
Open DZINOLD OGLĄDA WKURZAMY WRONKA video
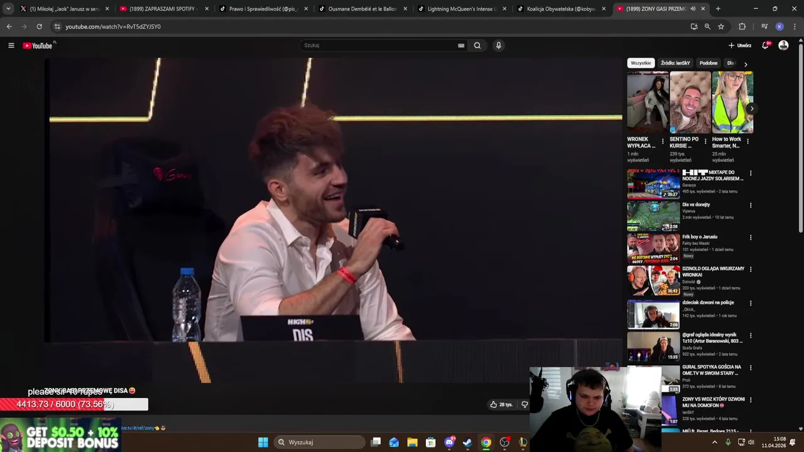(x=713, y=271)
